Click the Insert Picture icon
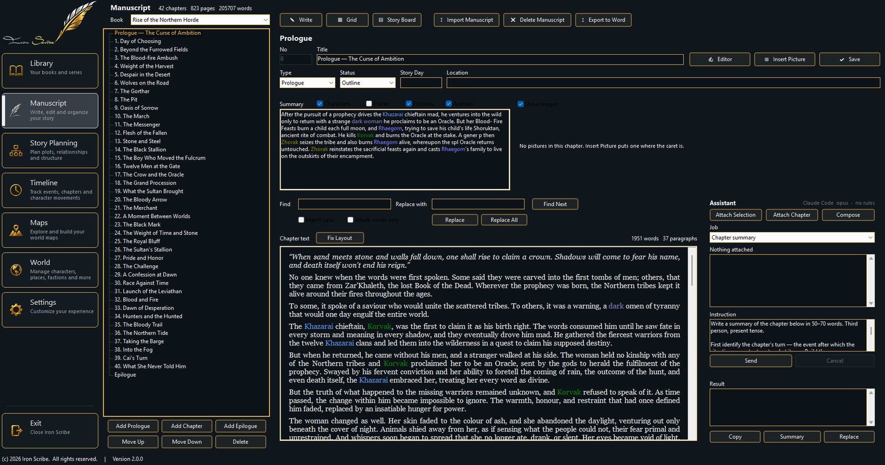This screenshot has height=465, width=885. point(766,59)
